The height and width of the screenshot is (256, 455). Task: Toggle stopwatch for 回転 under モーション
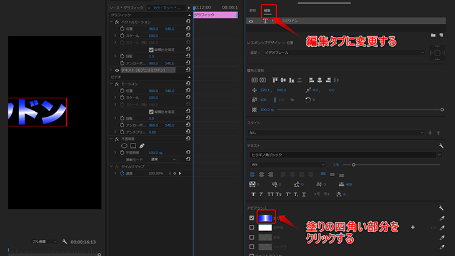(122, 118)
